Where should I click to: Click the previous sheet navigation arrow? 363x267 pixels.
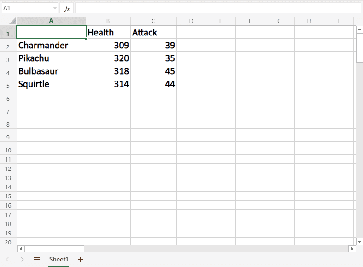[7, 260]
